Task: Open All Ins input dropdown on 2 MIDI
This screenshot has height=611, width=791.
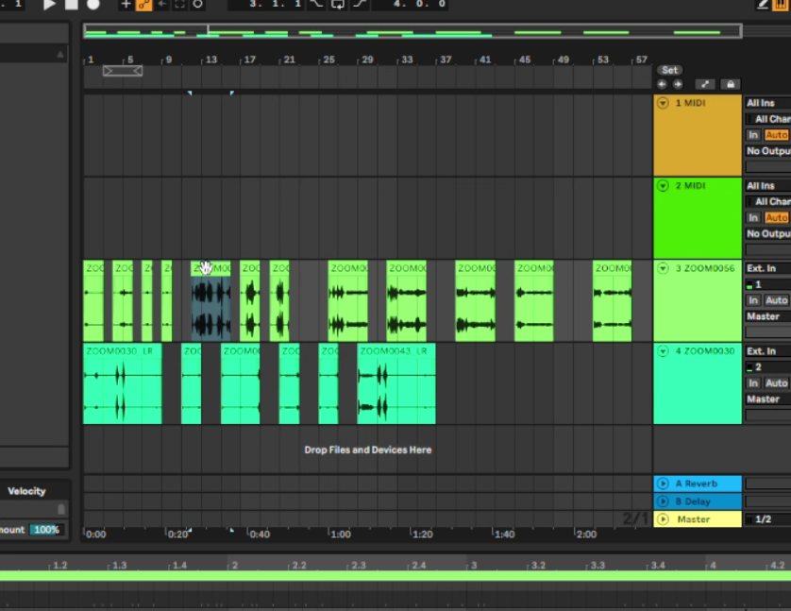Action: pyautogui.click(x=766, y=186)
